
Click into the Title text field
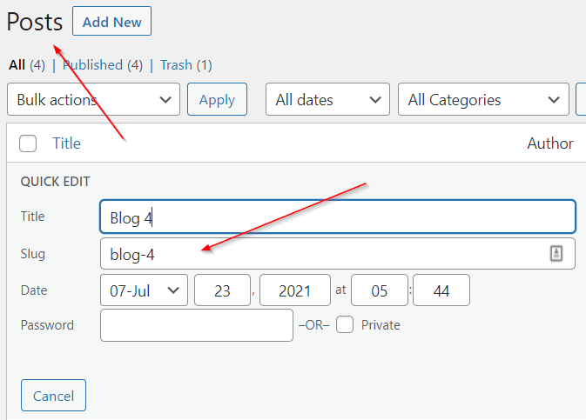point(338,217)
